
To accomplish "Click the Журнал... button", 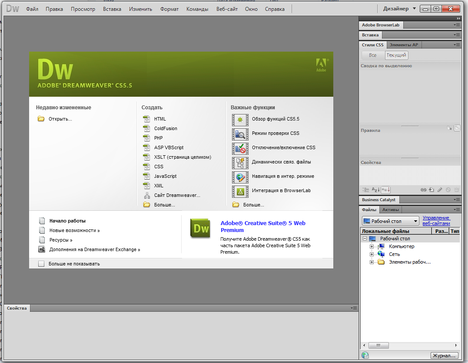I will coord(445,356).
